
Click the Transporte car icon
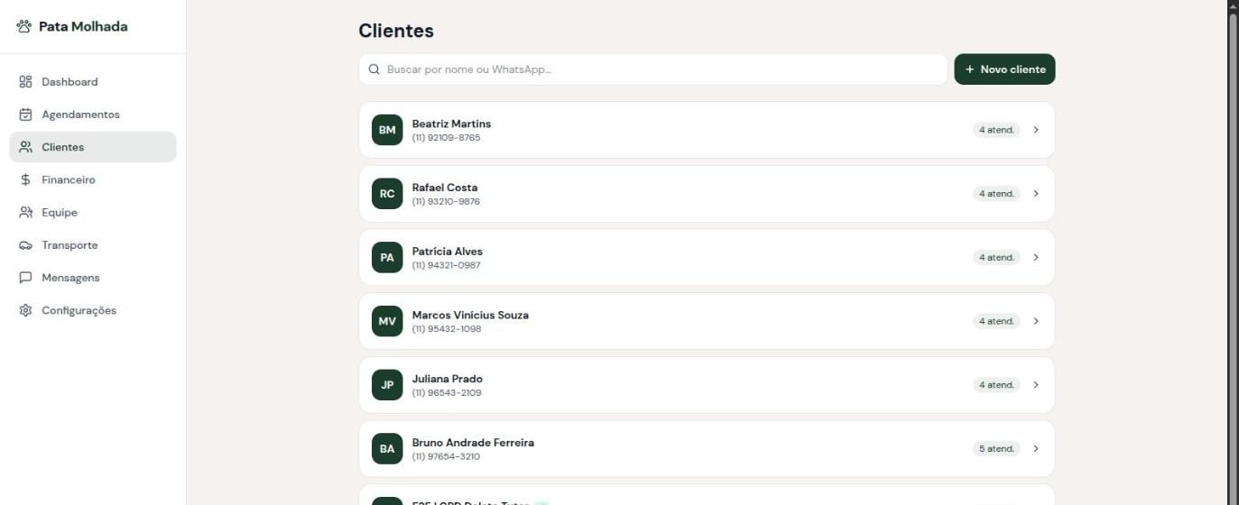25,245
